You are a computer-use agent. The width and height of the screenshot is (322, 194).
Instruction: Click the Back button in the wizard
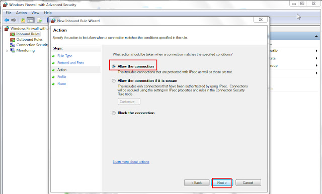[197, 183]
